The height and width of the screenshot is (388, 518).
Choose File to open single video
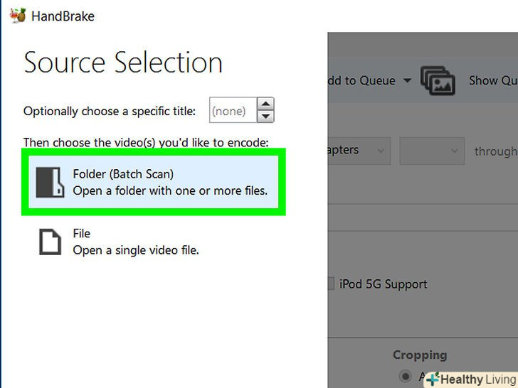point(82,233)
